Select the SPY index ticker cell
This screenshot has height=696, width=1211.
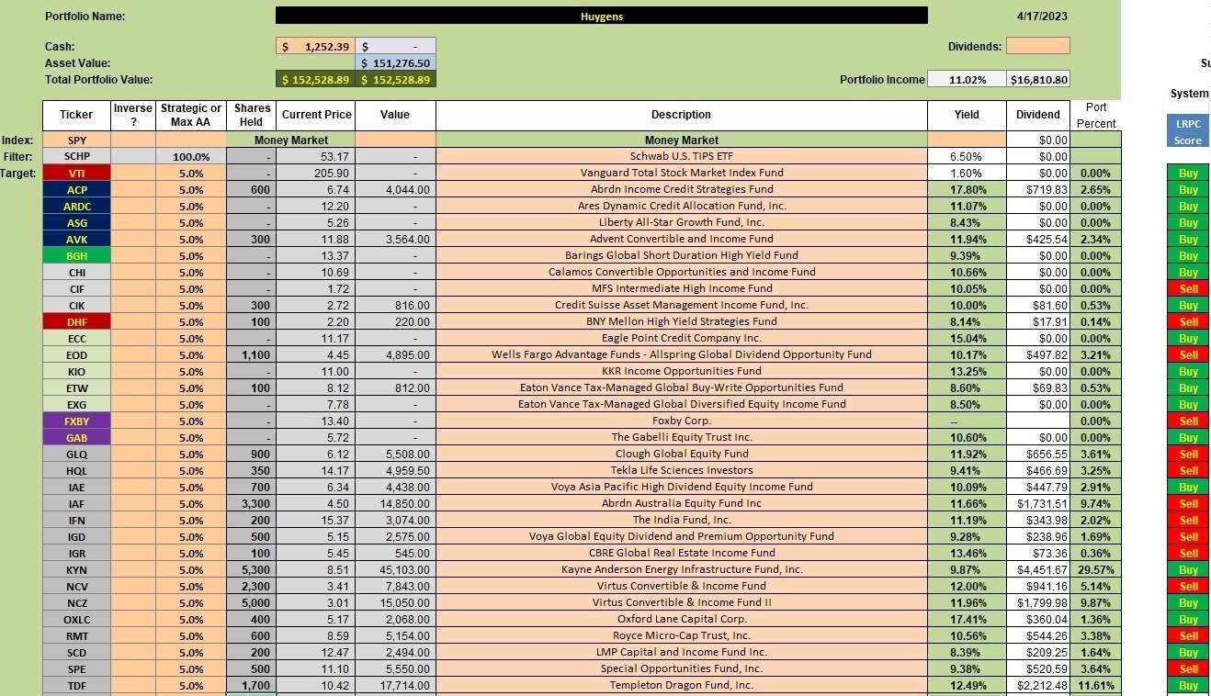pos(77,140)
